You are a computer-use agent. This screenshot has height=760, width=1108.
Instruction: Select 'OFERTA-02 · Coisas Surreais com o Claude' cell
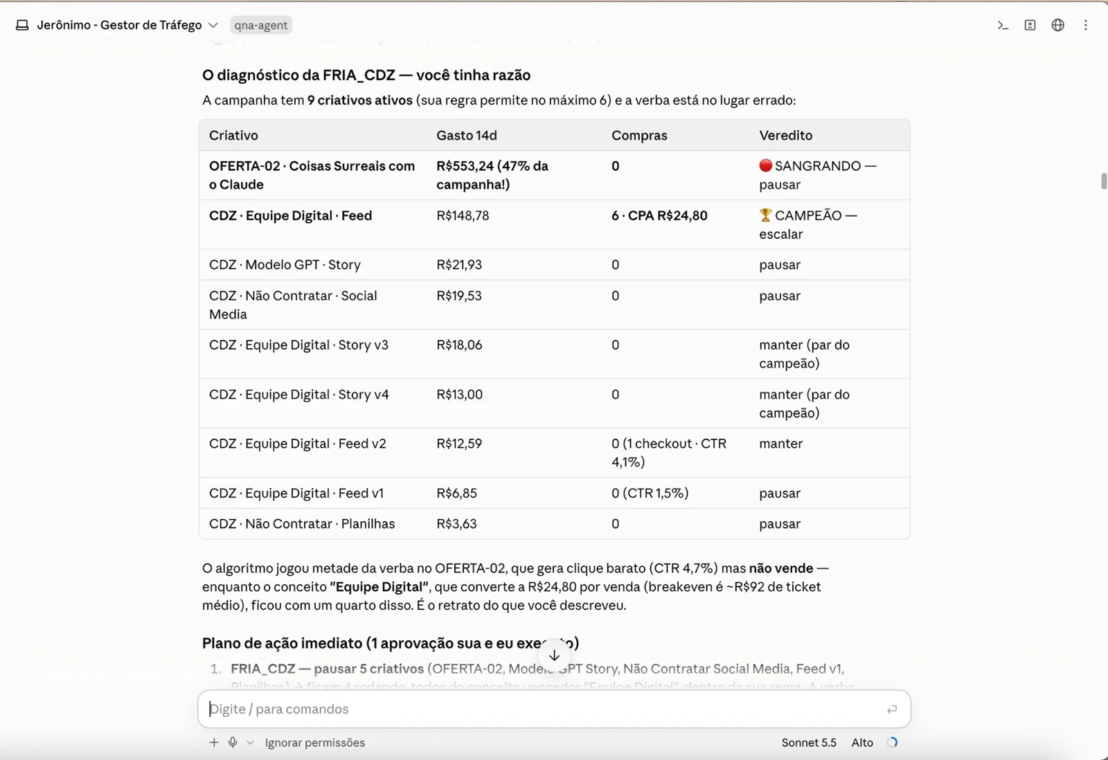click(312, 175)
